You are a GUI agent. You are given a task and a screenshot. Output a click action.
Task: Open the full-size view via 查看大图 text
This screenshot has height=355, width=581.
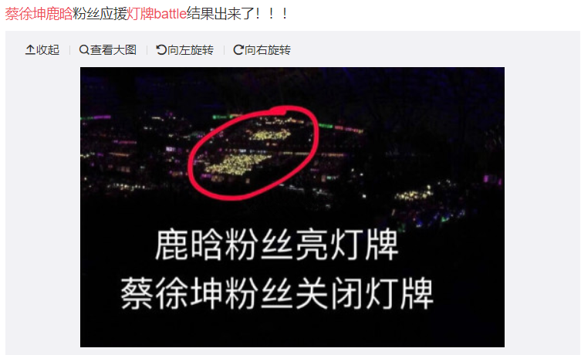(x=113, y=49)
